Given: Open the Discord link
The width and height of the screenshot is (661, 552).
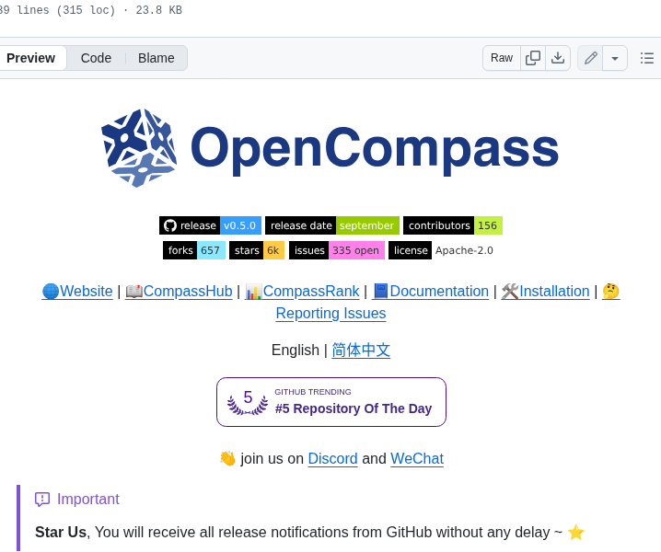Looking at the screenshot, I should 332,458.
